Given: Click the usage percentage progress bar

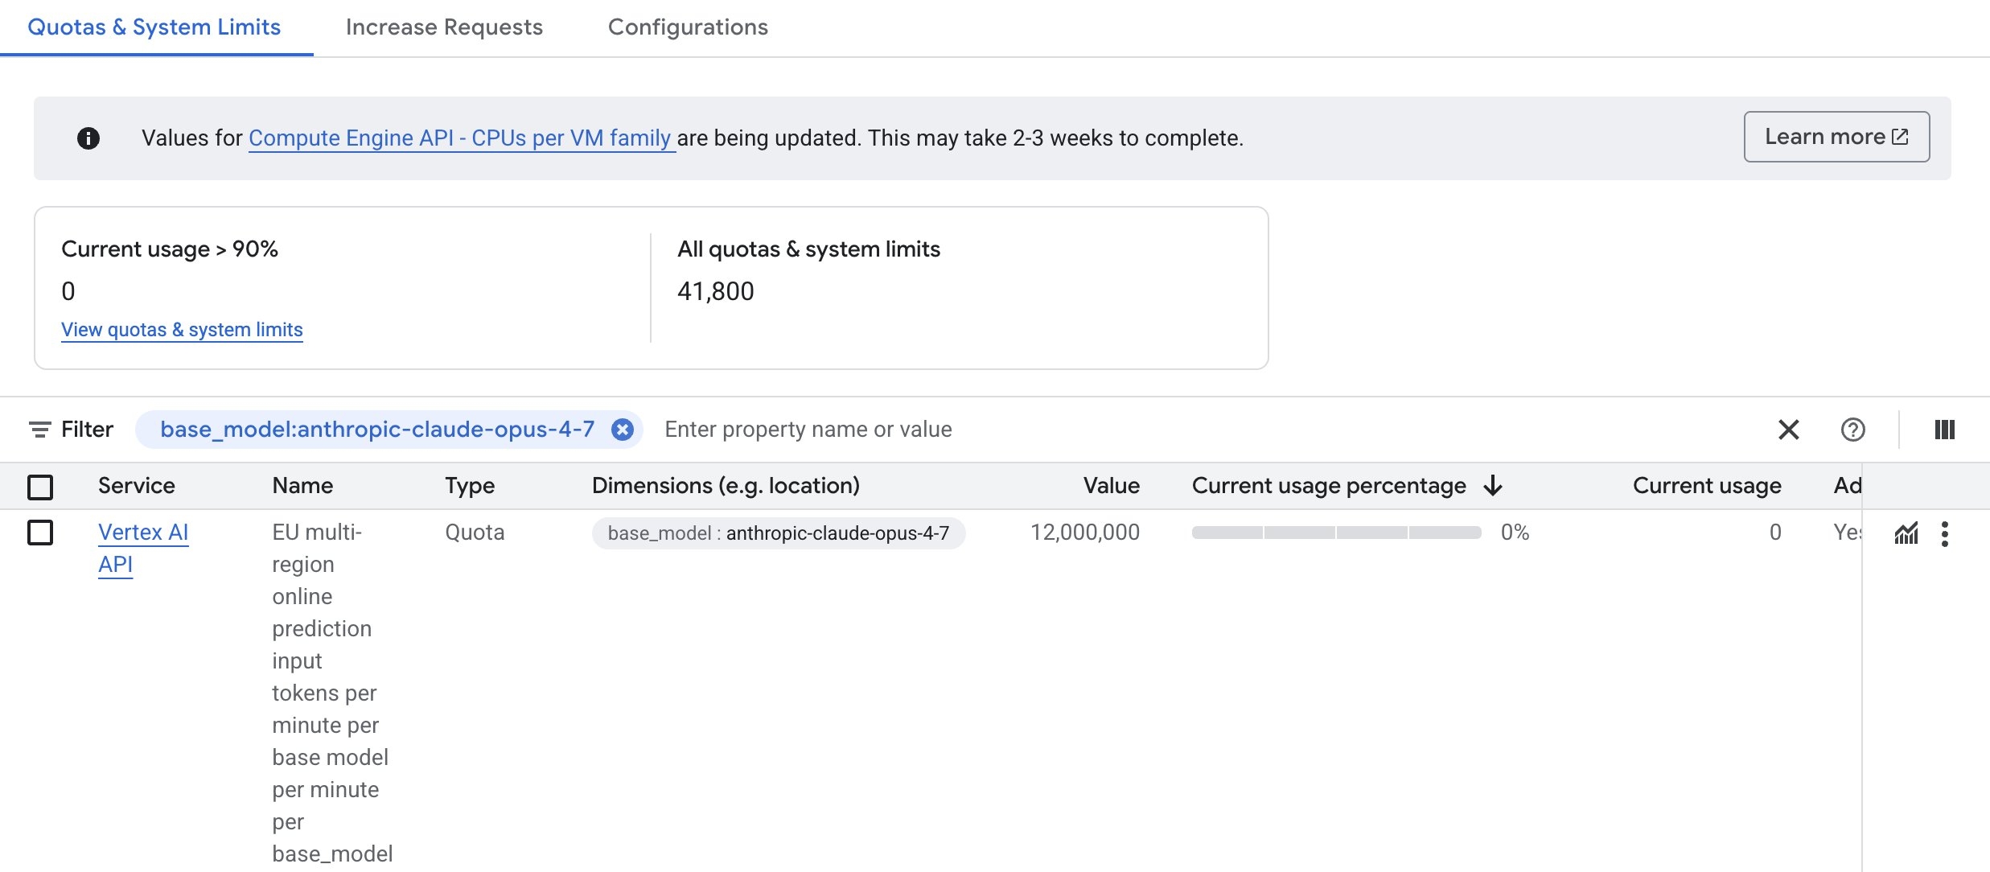Looking at the screenshot, I should coord(1335,533).
